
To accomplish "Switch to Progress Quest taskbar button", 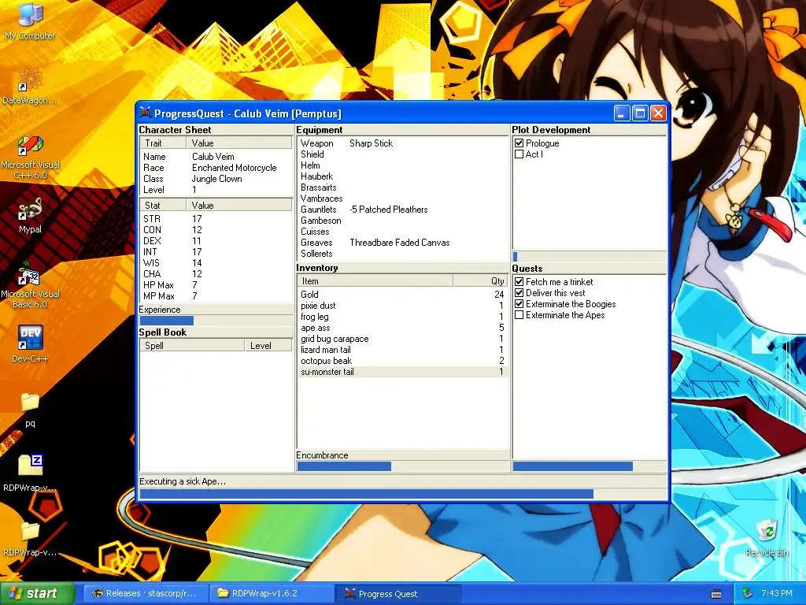I will click(398, 594).
